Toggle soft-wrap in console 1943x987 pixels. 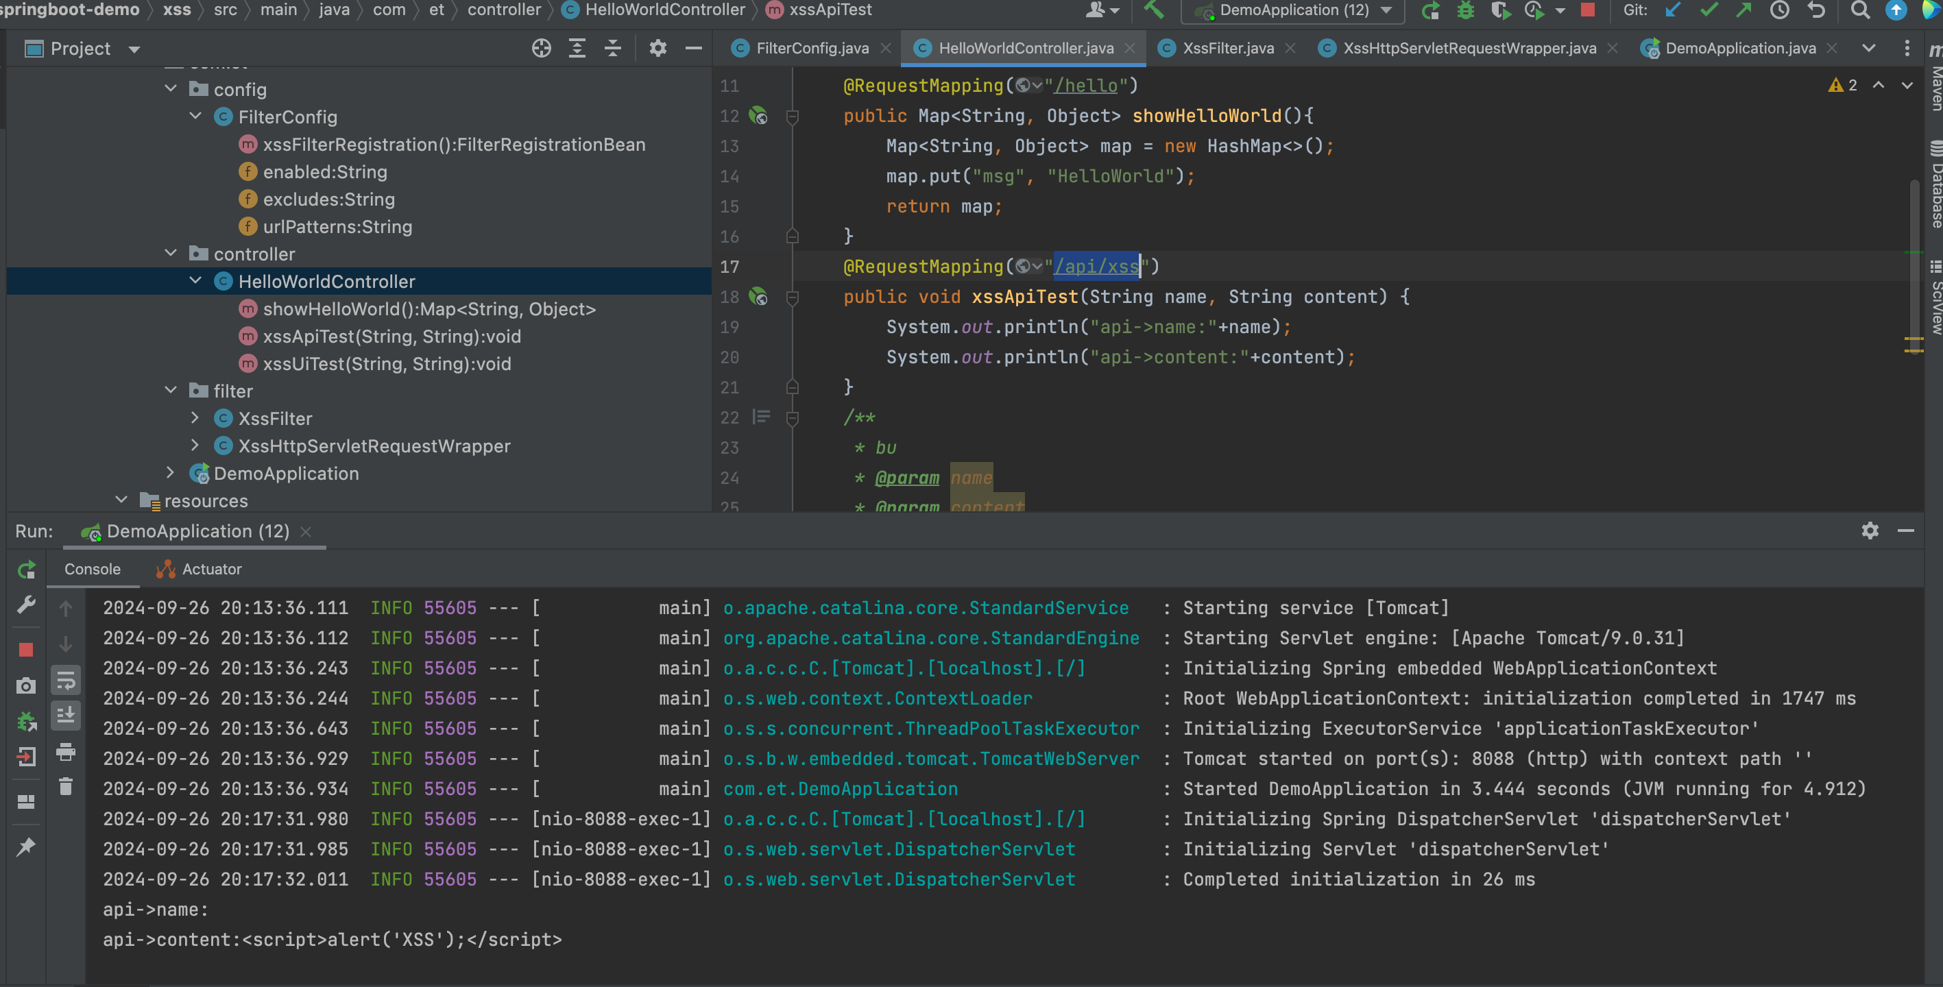(66, 681)
